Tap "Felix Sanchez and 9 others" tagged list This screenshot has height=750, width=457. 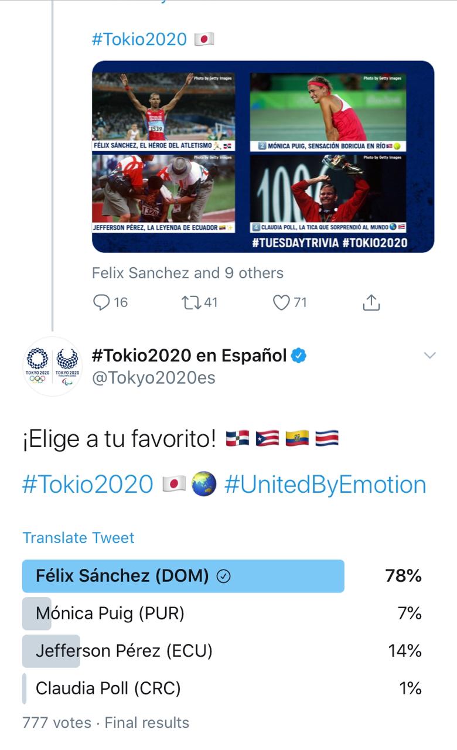pyautogui.click(x=187, y=273)
